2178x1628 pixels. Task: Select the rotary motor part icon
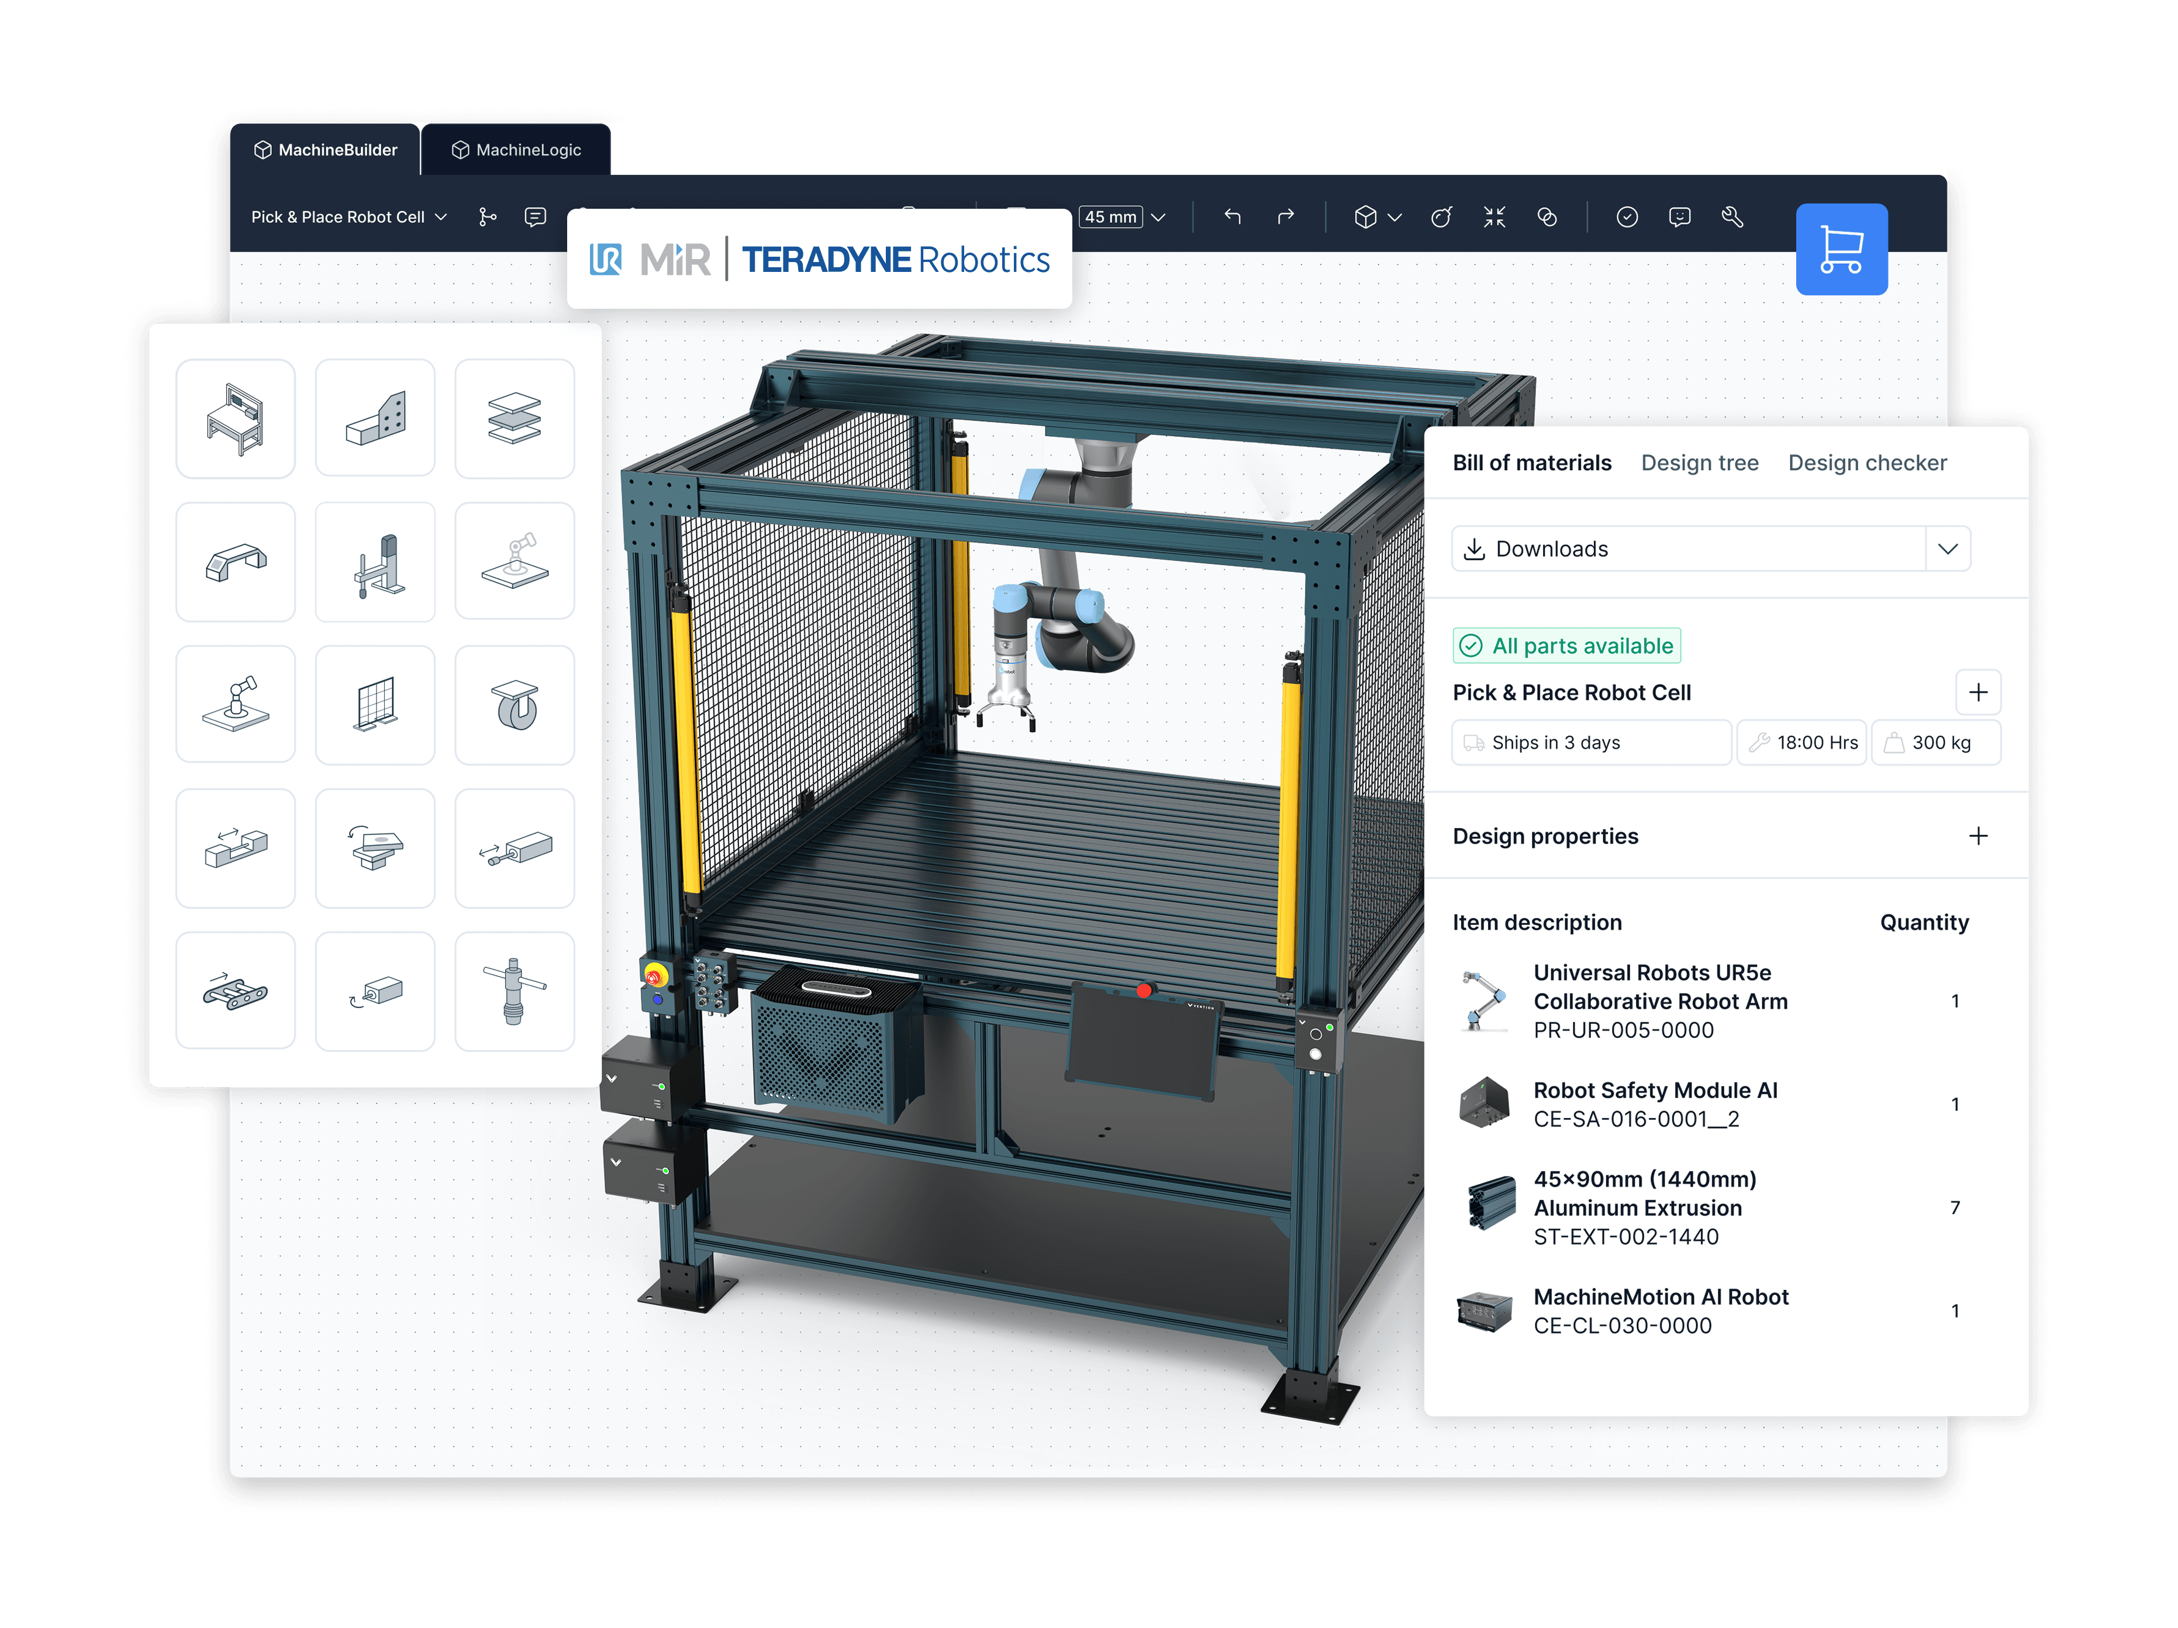coord(375,991)
